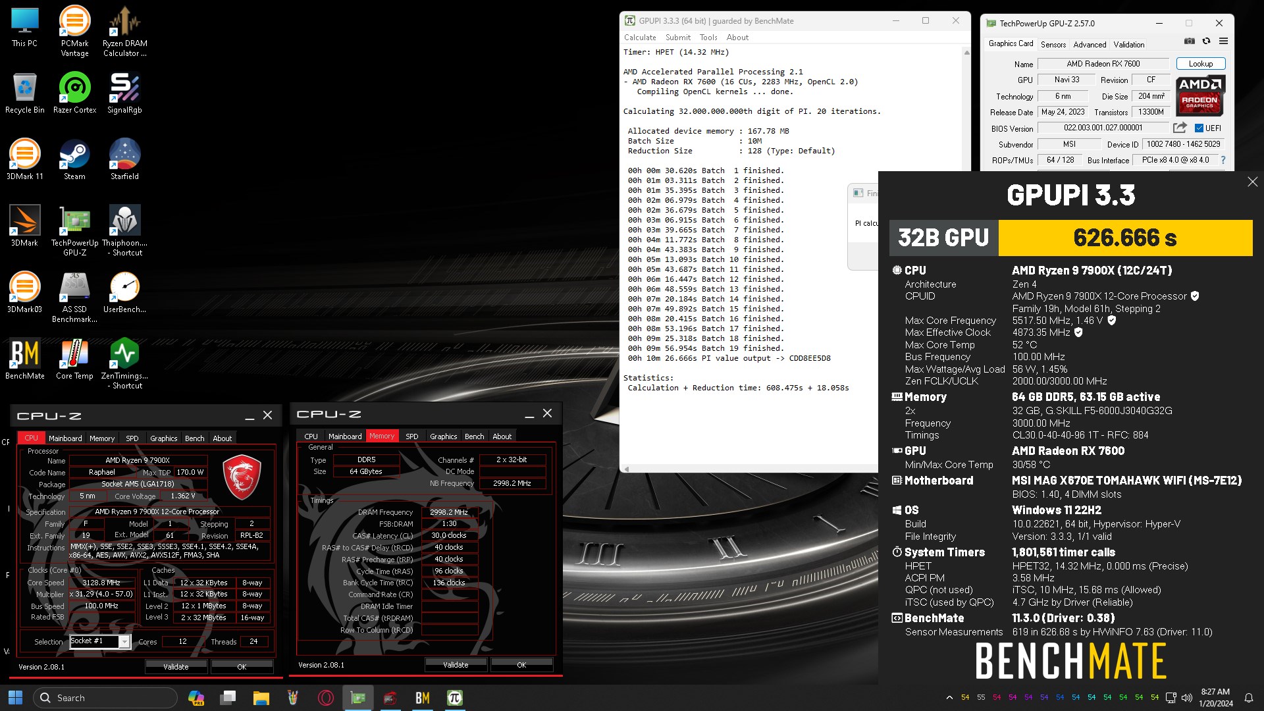
Task: Open Ryzen DRAM Calculator shortcut
Action: pos(124,32)
